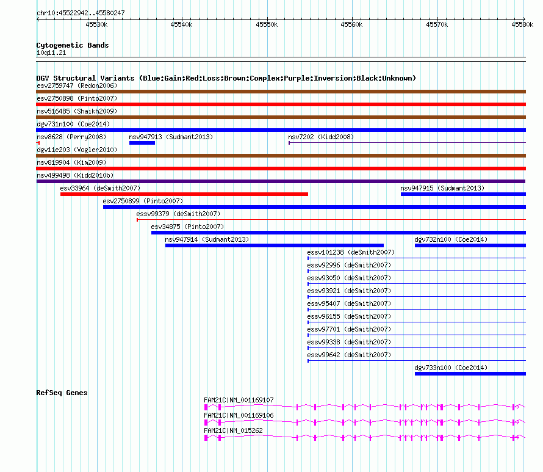Click the essv99338 (deSmith2007) label

point(349,342)
